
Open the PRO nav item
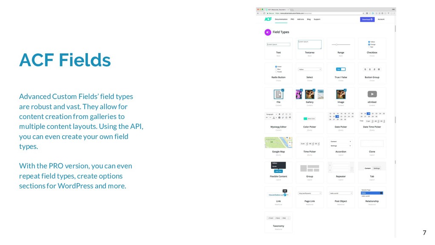coord(292,20)
